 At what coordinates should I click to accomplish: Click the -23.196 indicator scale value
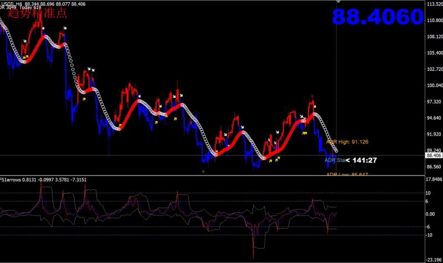434,260
